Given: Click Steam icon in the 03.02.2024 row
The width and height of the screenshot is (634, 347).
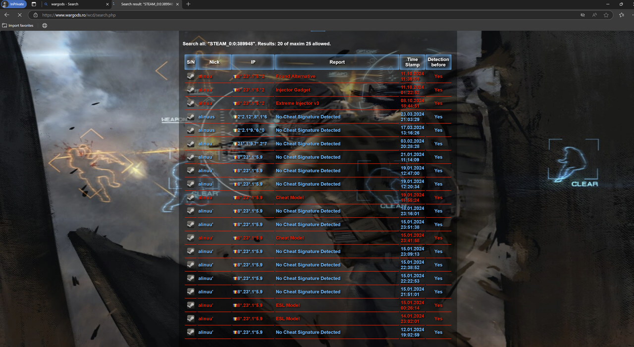Looking at the screenshot, I should coord(191,144).
